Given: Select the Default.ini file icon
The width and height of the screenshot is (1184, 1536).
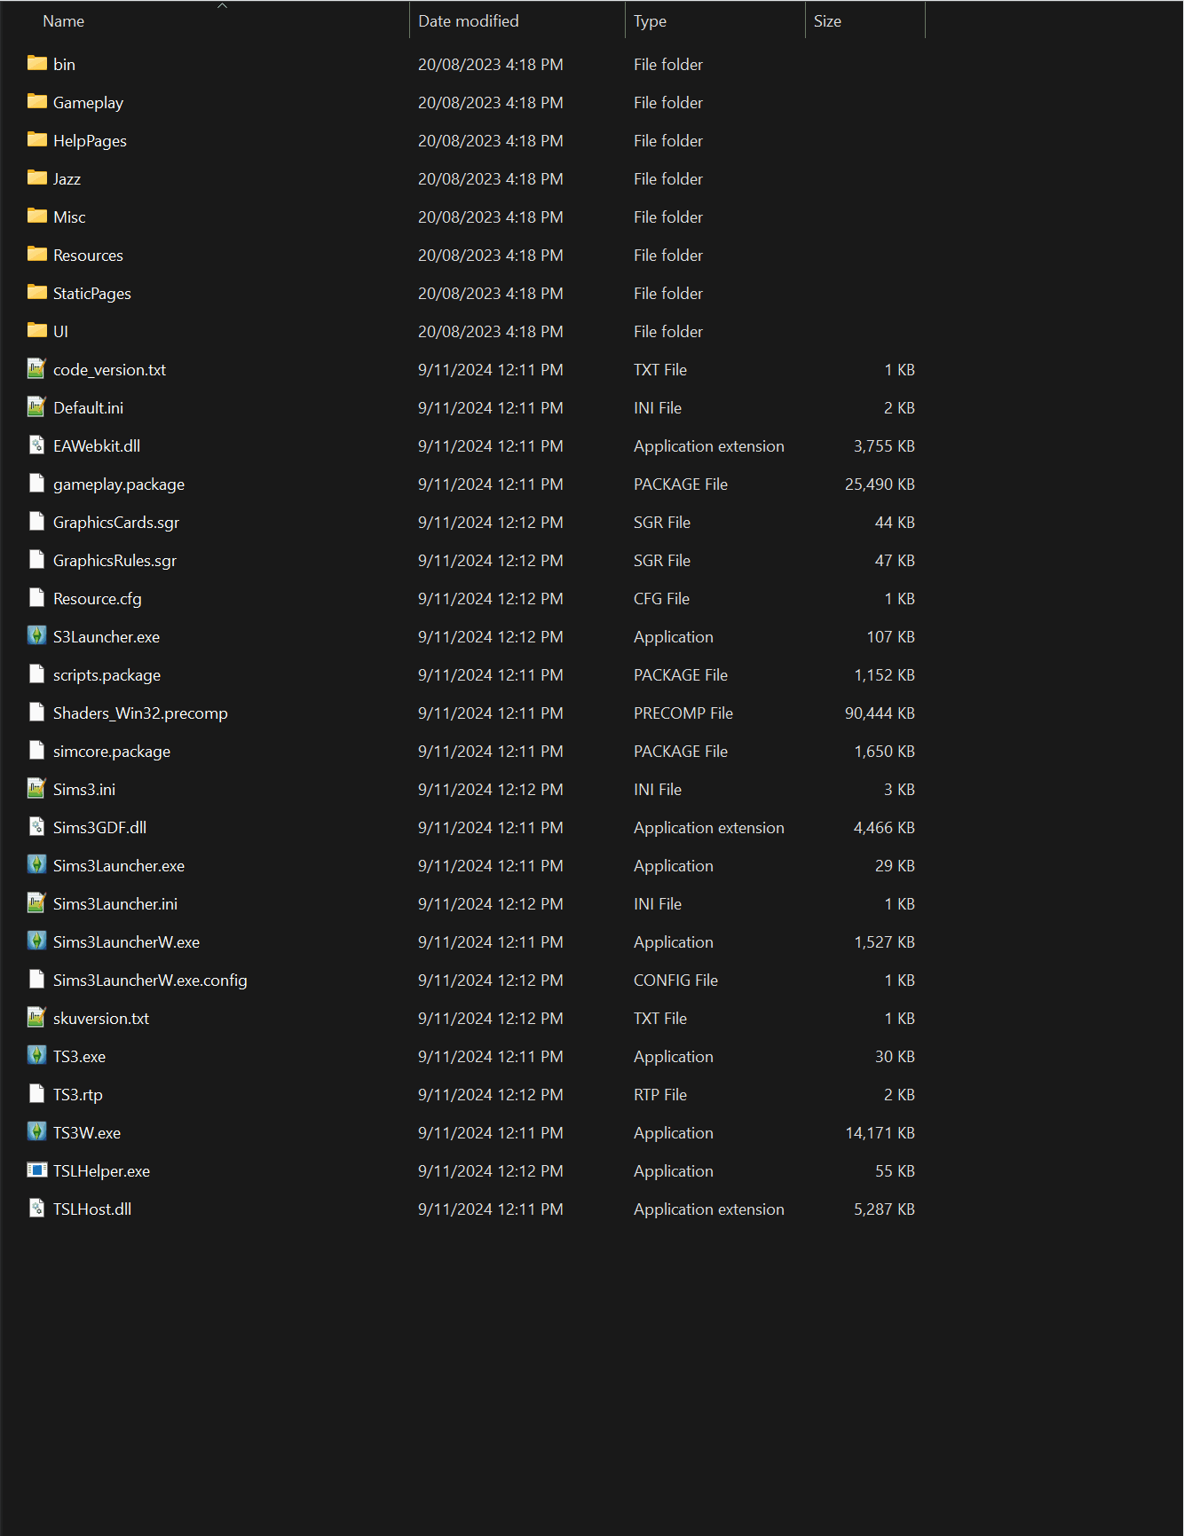Looking at the screenshot, I should click(x=36, y=406).
